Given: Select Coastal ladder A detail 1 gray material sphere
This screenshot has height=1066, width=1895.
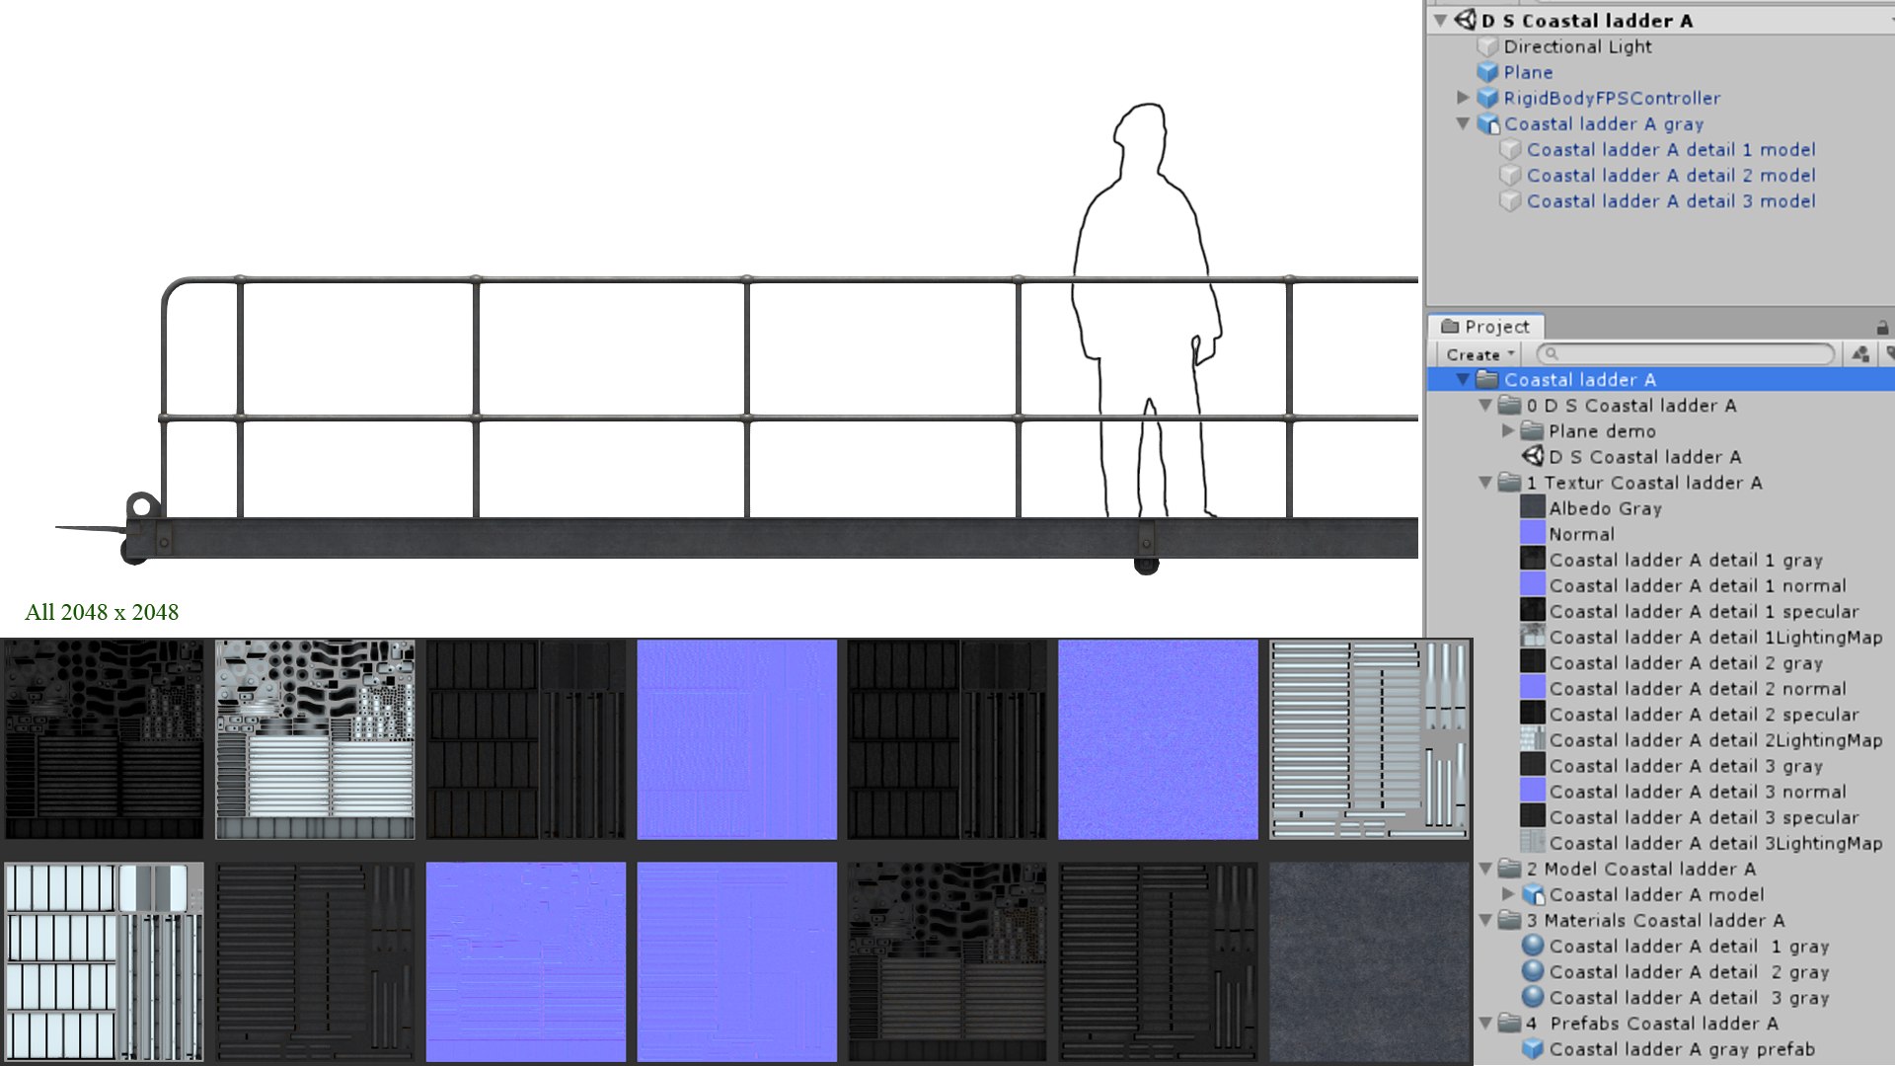Looking at the screenshot, I should point(1532,946).
